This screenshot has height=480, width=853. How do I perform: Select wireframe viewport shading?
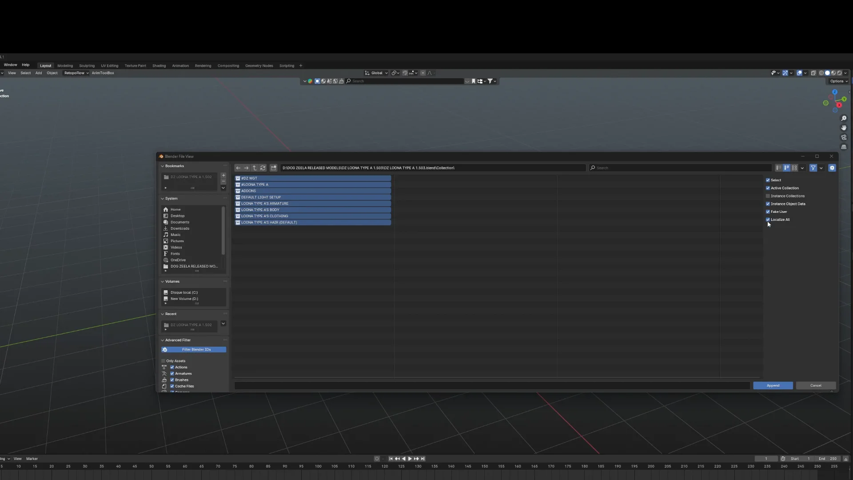click(x=821, y=73)
